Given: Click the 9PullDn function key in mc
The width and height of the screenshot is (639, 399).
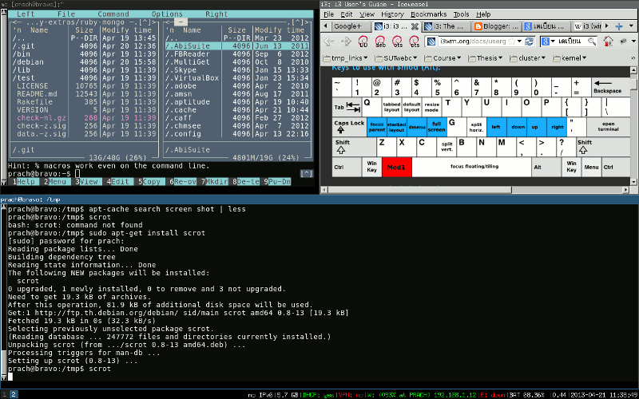Looking at the screenshot, I should [x=277, y=182].
